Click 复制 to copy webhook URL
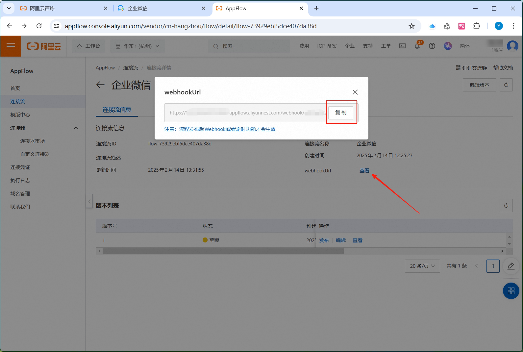523x352 pixels. tap(341, 113)
